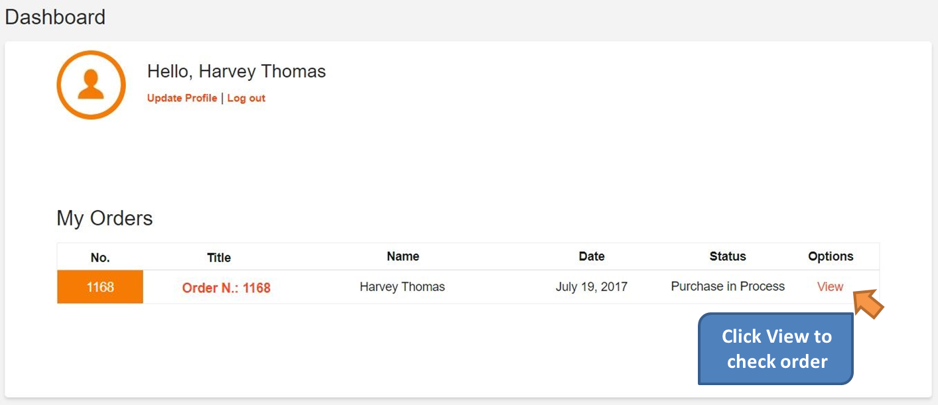Click the 'Click View to check order' callout

coord(775,349)
